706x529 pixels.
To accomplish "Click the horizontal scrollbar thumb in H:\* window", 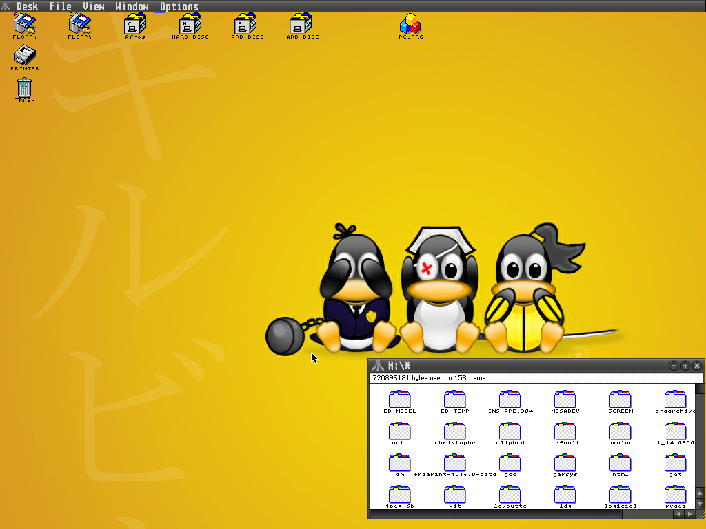I will pyautogui.click(x=496, y=514).
